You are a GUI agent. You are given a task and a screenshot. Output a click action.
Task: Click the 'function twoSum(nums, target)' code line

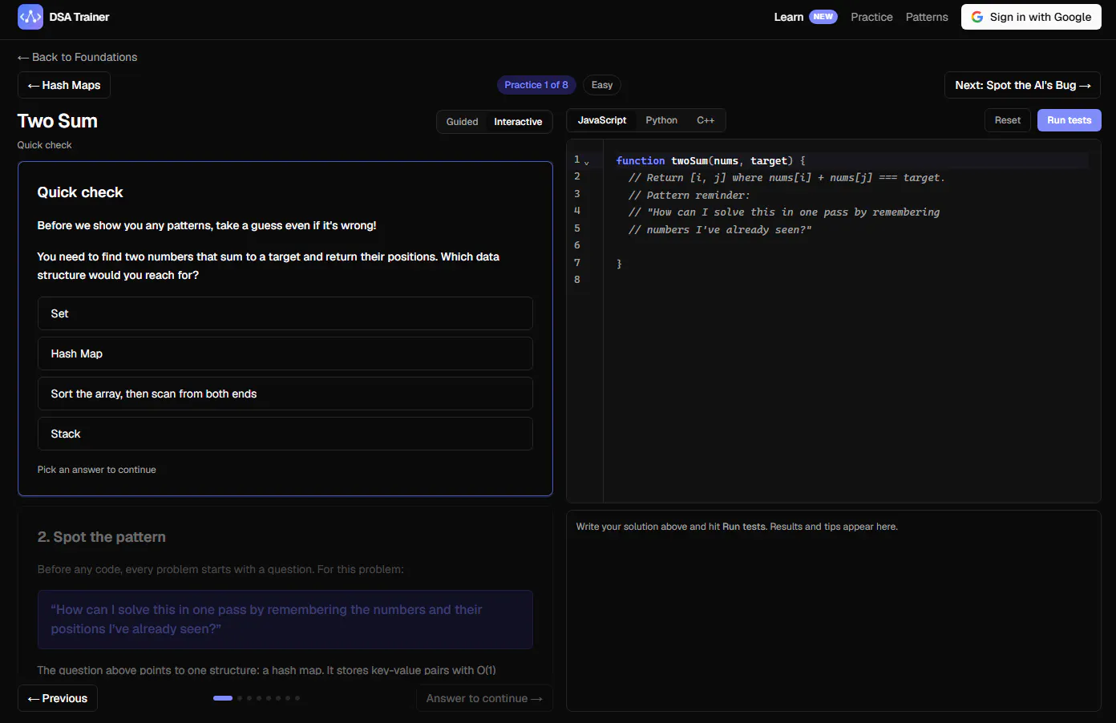pyautogui.click(x=710, y=161)
